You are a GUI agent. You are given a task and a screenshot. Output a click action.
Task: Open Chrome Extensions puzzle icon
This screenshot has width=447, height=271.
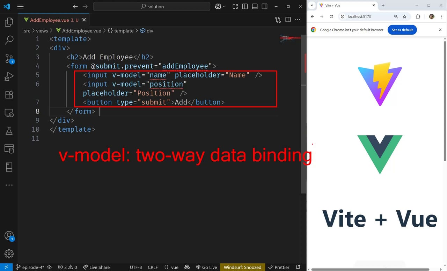418,16
